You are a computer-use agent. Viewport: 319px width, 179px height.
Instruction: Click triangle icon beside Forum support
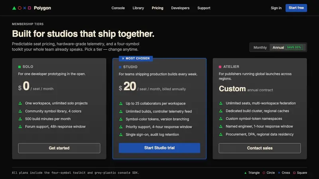coord(20,126)
